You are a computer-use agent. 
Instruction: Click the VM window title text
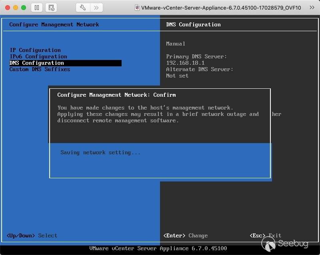coord(221,8)
